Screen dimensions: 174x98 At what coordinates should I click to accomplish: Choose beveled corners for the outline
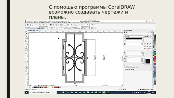coord(150,44)
